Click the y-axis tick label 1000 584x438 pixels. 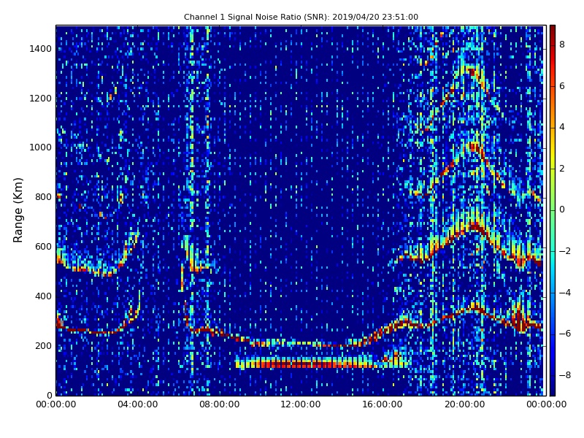click(x=40, y=147)
